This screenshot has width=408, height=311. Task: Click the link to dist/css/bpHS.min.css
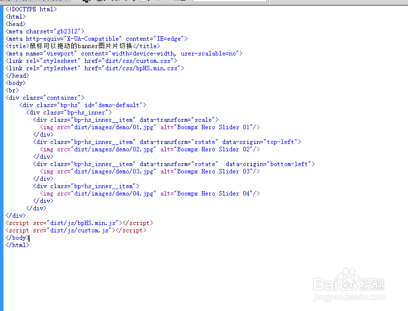coord(95,68)
